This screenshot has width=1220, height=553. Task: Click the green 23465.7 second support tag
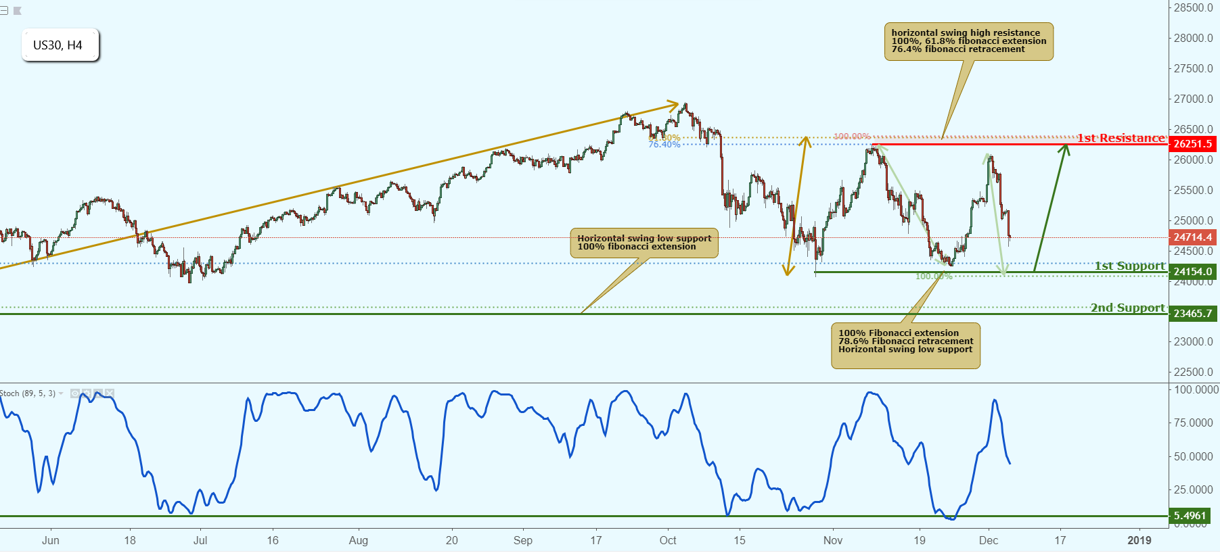pyautogui.click(x=1192, y=314)
